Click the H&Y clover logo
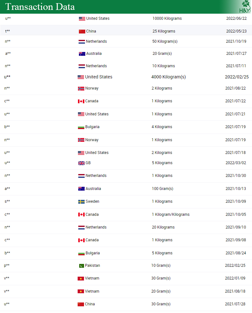252x313 pixels. (x=246, y=7)
